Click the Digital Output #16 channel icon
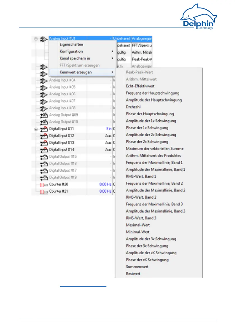 point(44,164)
